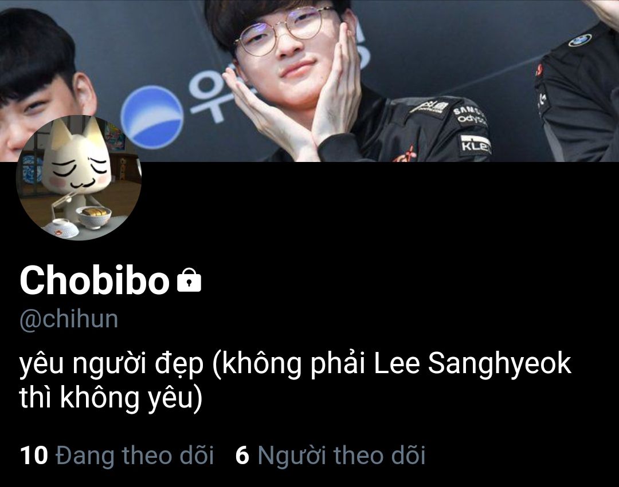Click the following count number 10
The width and height of the screenshot is (619, 487).
[x=34, y=456]
